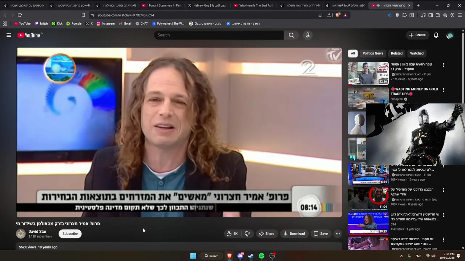
Task: Open the 22:56 video thumbnail
Action: (368, 73)
